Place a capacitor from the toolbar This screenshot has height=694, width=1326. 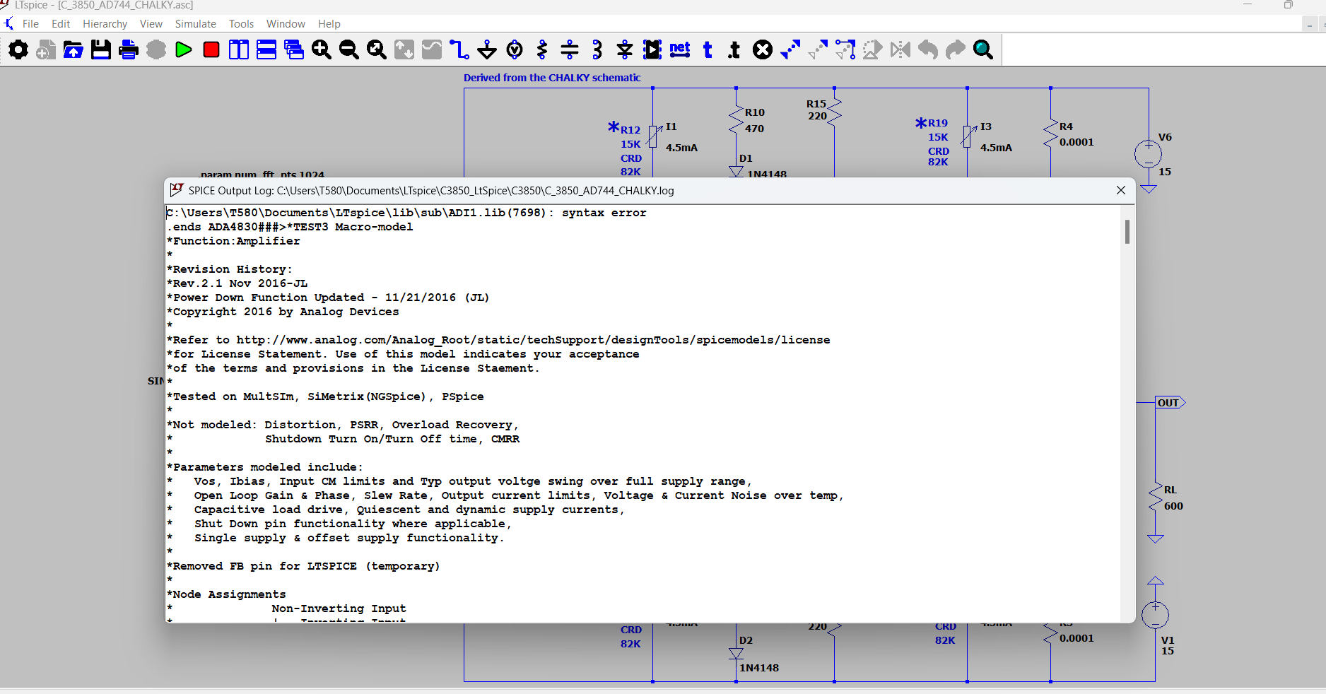pos(570,49)
